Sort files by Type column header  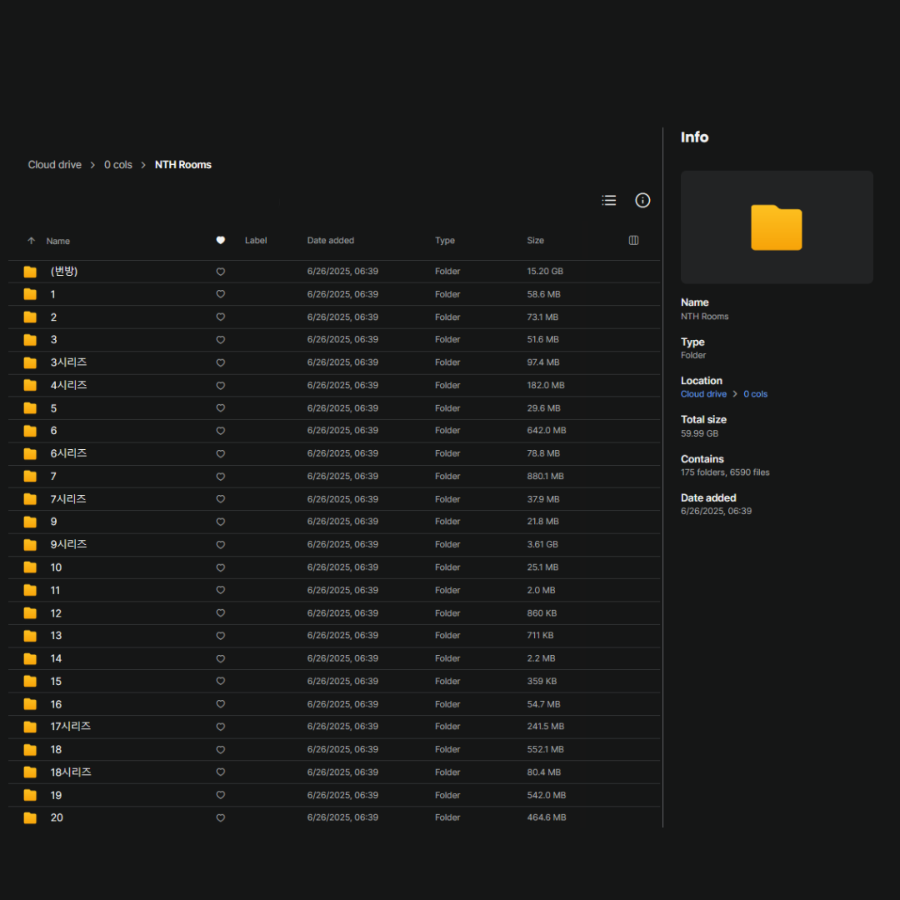[x=445, y=240]
